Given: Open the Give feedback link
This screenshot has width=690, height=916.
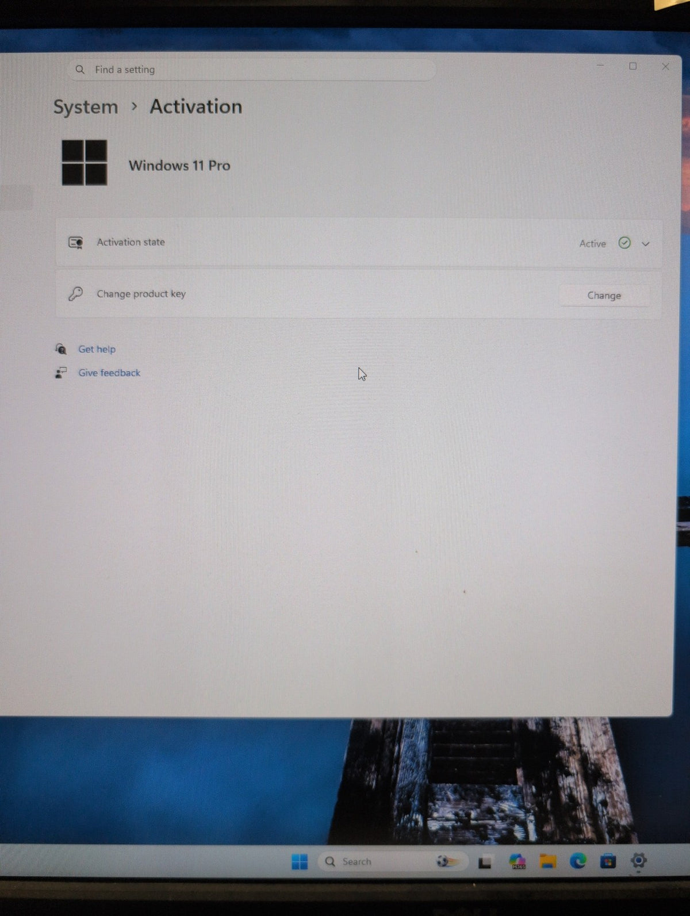Looking at the screenshot, I should tap(109, 373).
